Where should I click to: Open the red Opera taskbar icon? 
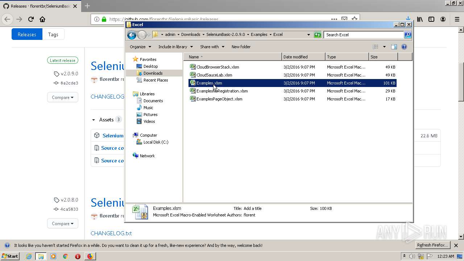click(78, 256)
